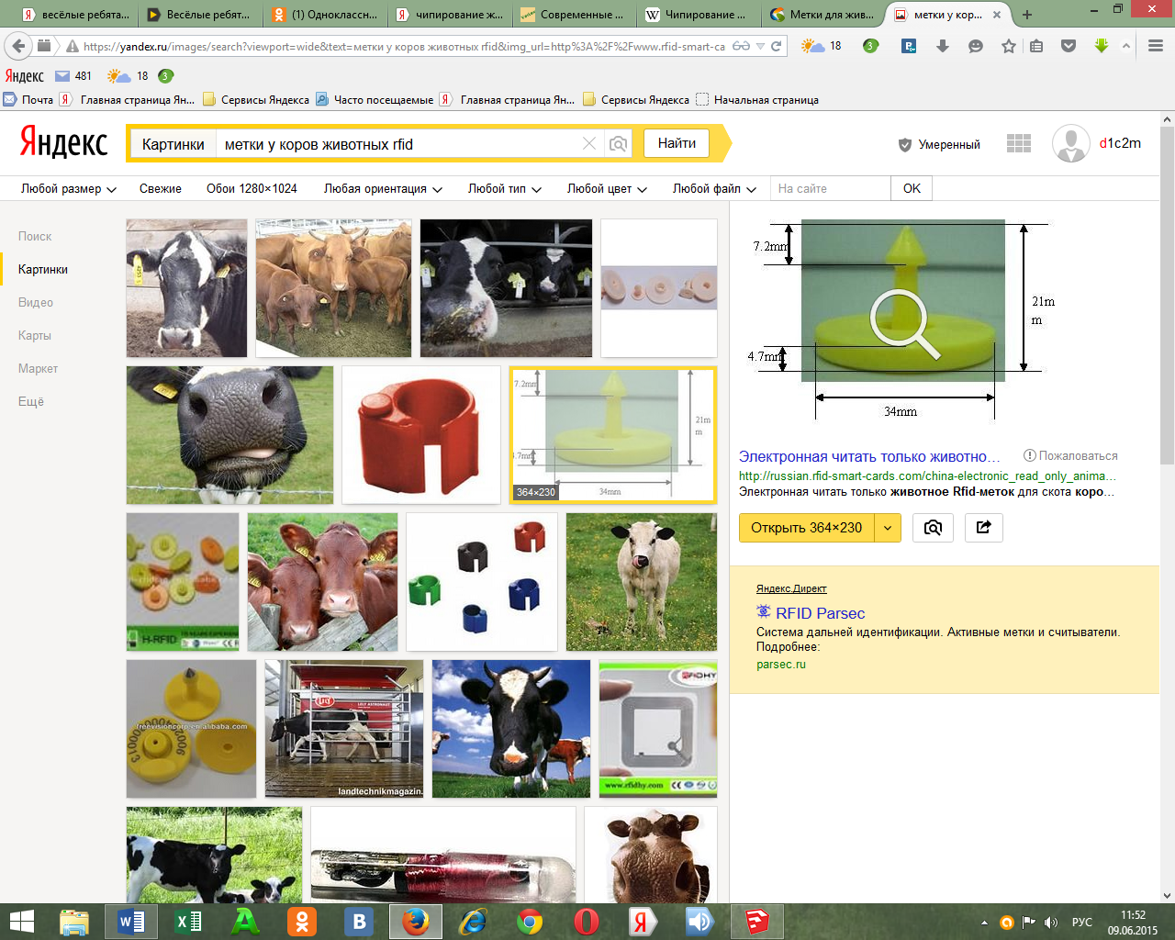1175x940 pixels.
Task: Click the Yandex logo
Action: [63, 142]
